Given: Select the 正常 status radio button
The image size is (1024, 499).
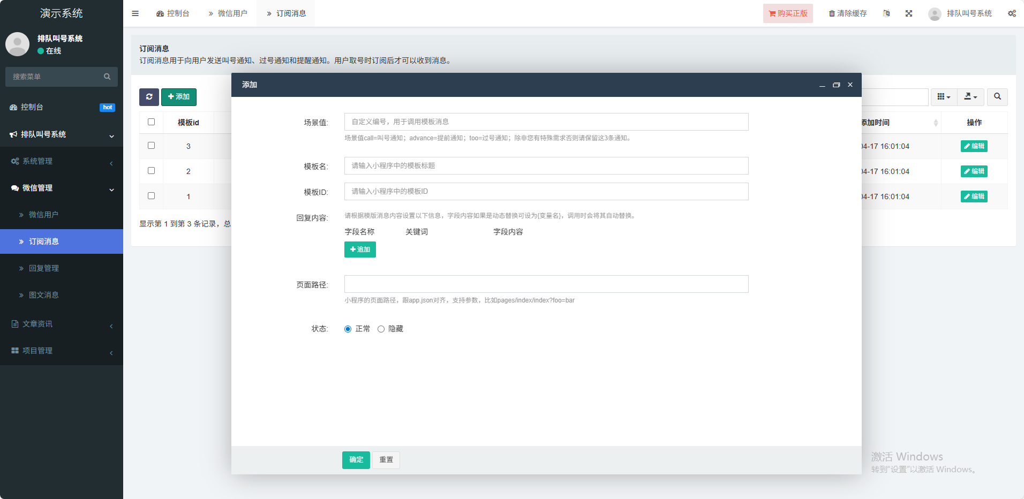Looking at the screenshot, I should pyautogui.click(x=348, y=329).
